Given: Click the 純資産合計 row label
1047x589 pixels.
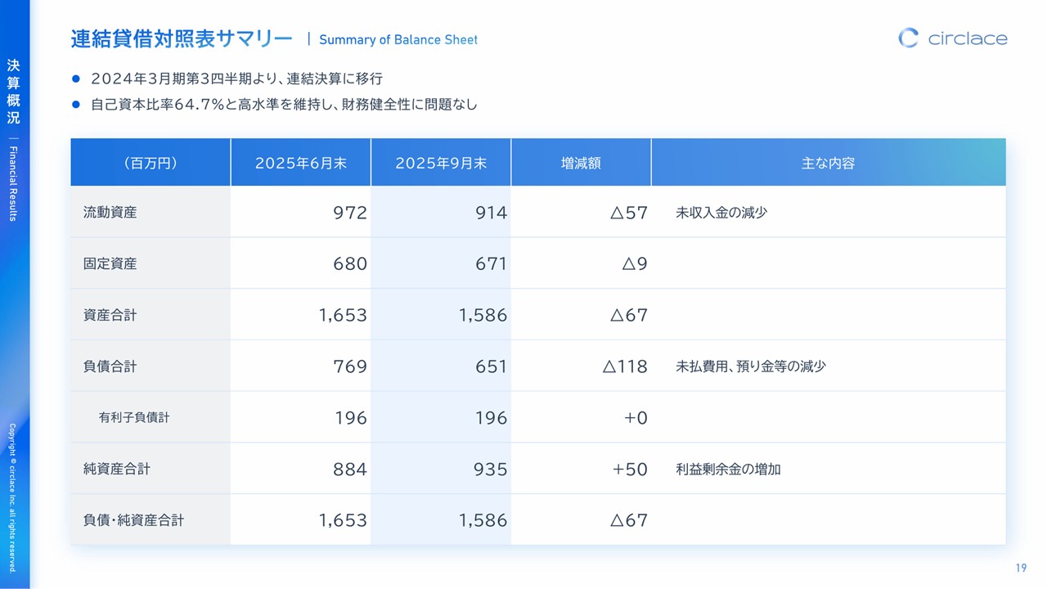Looking at the screenshot, I should (117, 469).
